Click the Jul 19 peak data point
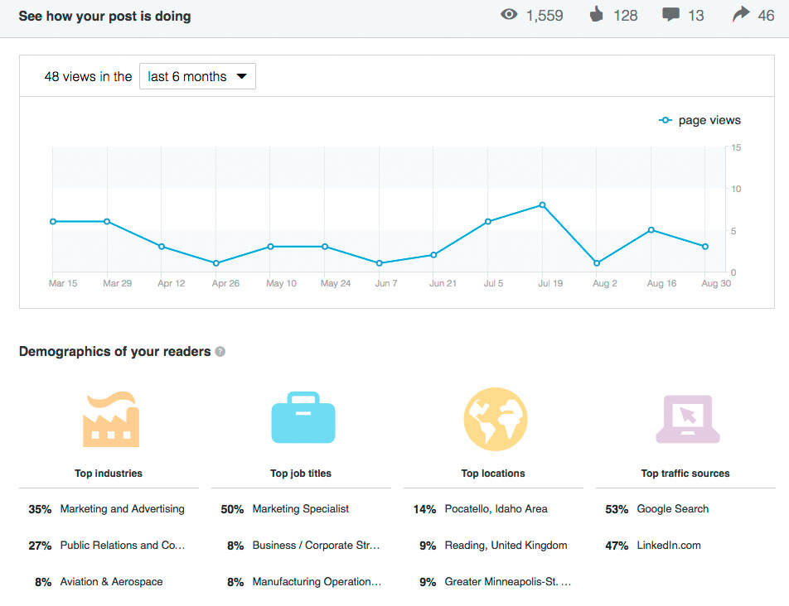The width and height of the screenshot is (789, 606). (542, 204)
